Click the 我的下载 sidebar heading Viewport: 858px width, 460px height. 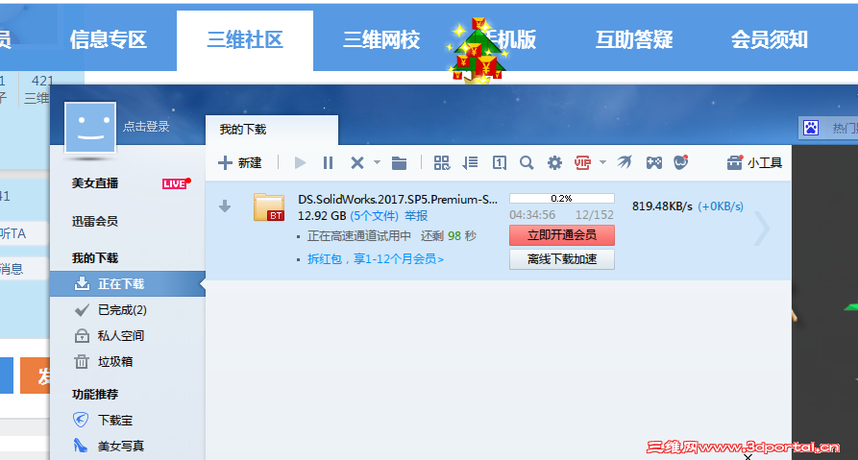(95, 258)
